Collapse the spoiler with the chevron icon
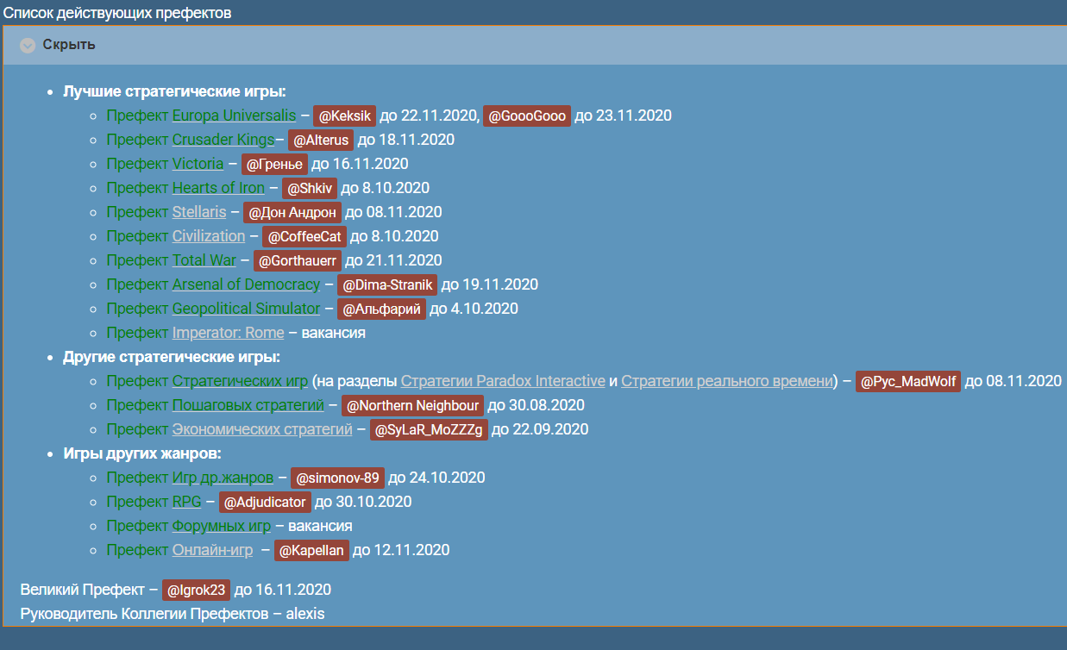The image size is (1067, 650). coord(28,45)
